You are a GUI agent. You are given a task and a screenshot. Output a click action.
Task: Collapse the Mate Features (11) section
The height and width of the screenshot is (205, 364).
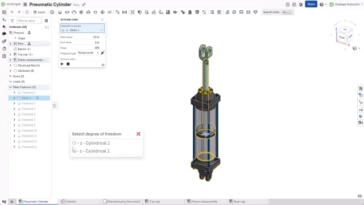(x=10, y=87)
